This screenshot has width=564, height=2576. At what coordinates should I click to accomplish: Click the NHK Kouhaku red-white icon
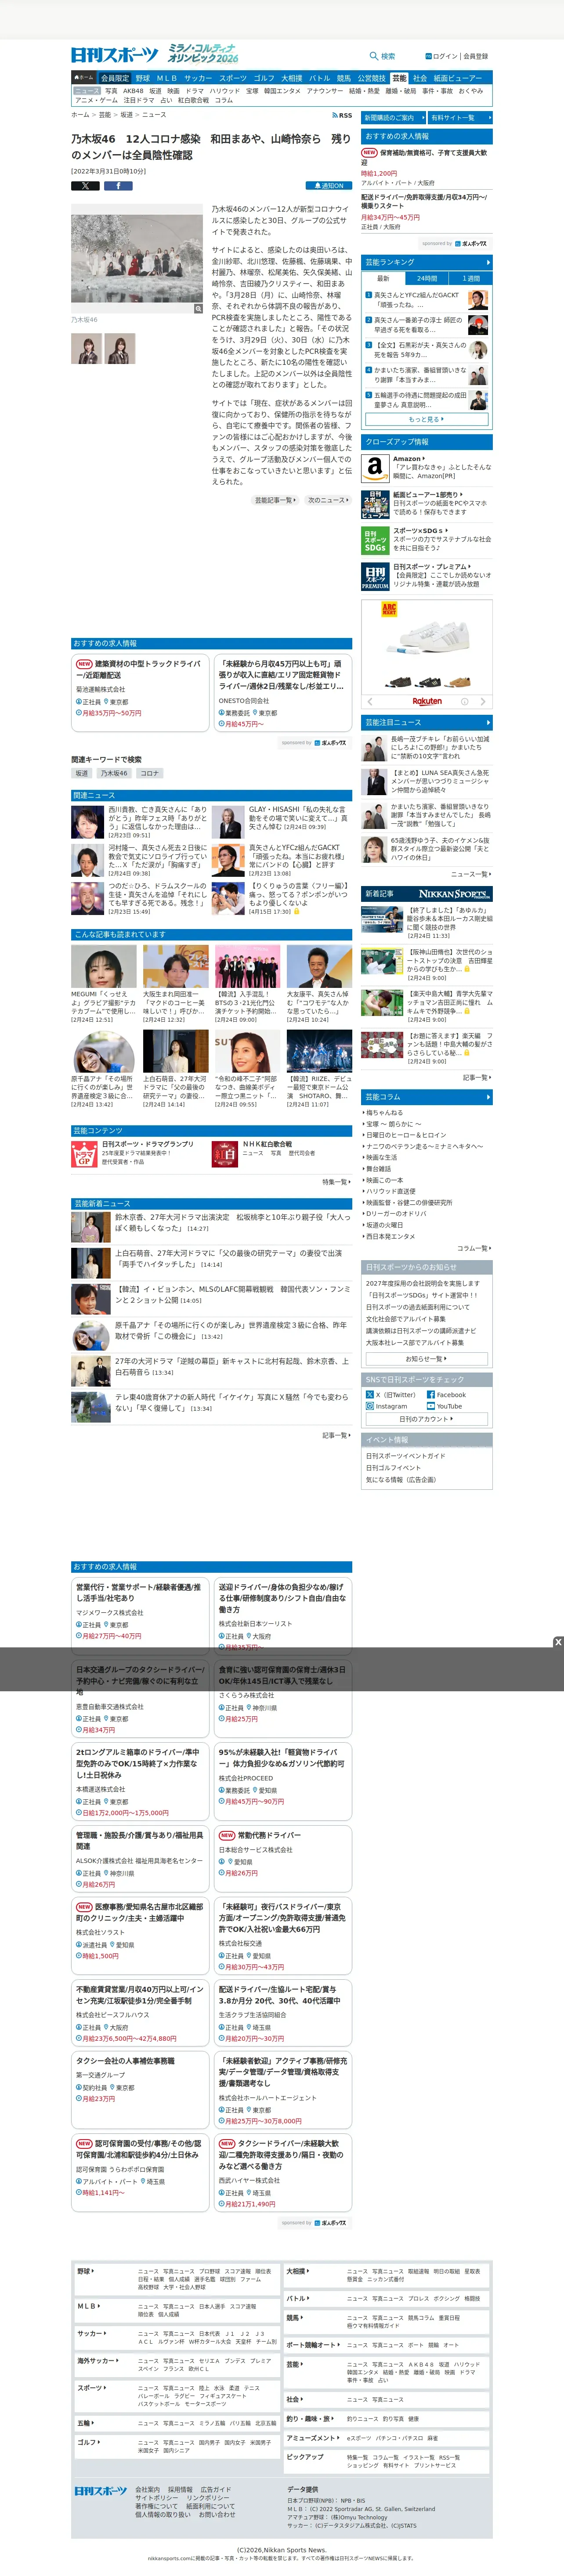click(225, 1156)
